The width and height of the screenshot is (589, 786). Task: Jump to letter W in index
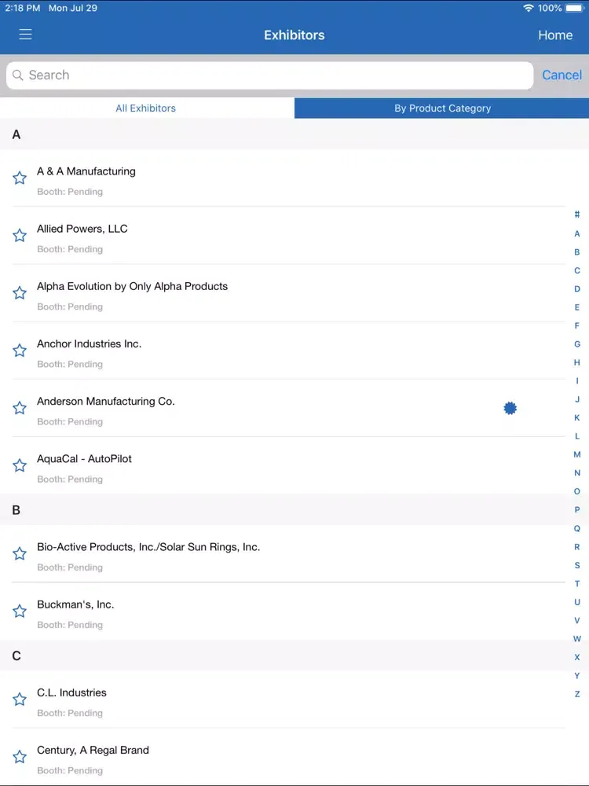(577, 638)
